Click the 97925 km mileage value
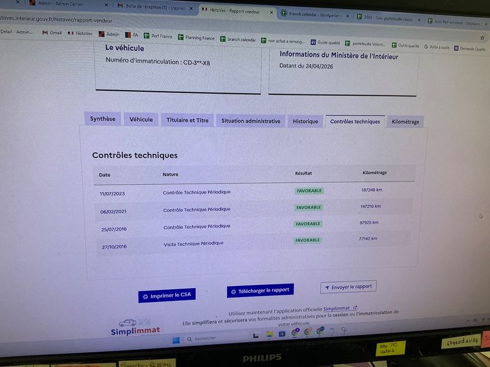The height and width of the screenshot is (367, 490). click(369, 223)
